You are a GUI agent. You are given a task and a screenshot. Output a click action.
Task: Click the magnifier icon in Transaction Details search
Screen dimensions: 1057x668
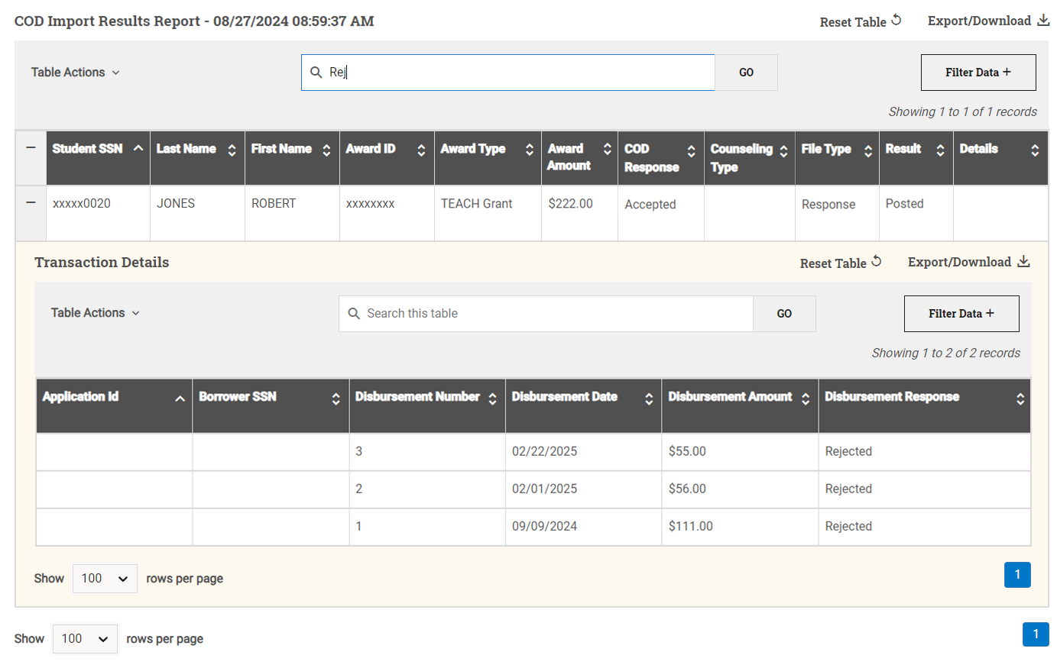[x=354, y=314]
